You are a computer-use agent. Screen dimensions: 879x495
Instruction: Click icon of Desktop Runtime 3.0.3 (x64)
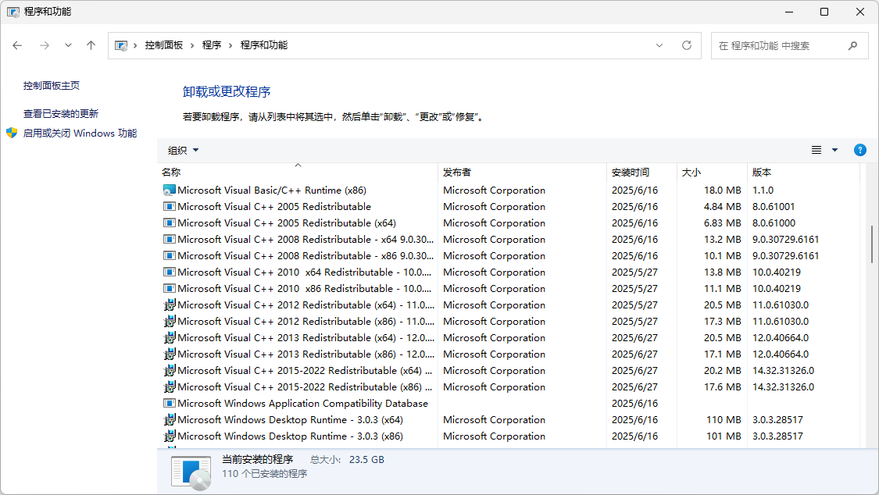tap(170, 420)
